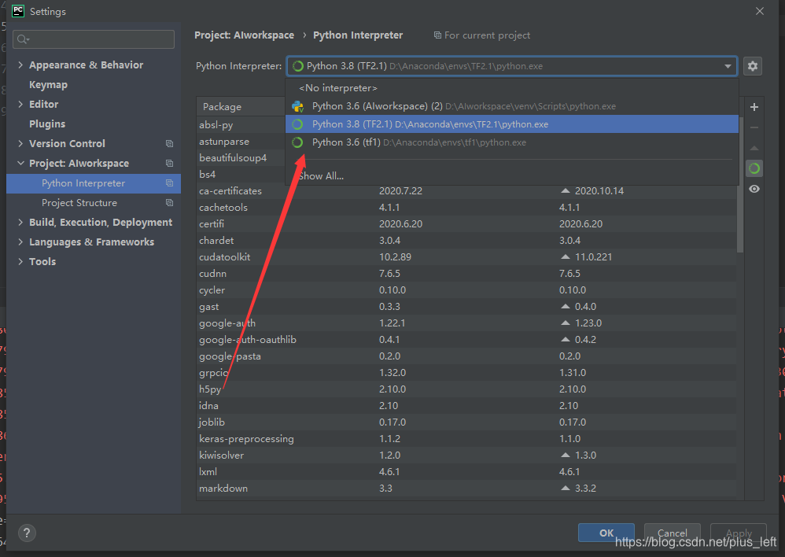The image size is (785, 557).
Task: Open Keymap settings page
Action: point(48,85)
